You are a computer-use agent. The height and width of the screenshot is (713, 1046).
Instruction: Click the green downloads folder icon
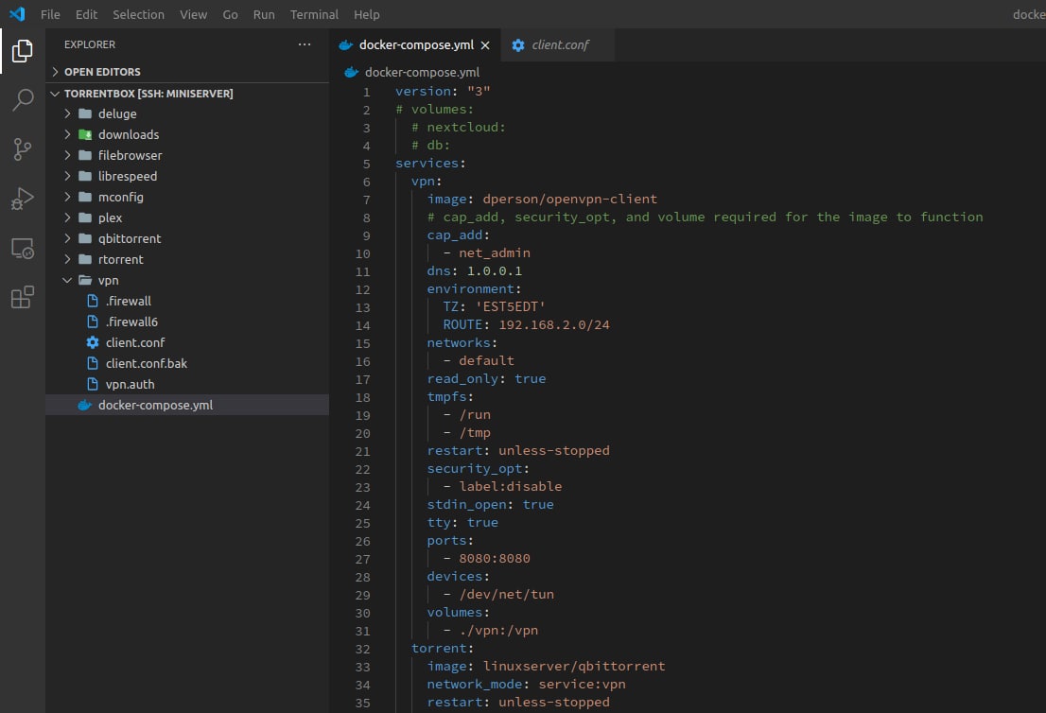coord(85,134)
